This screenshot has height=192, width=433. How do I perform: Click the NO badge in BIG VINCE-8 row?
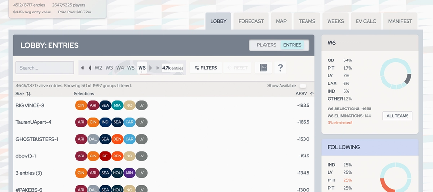(x=129, y=105)
